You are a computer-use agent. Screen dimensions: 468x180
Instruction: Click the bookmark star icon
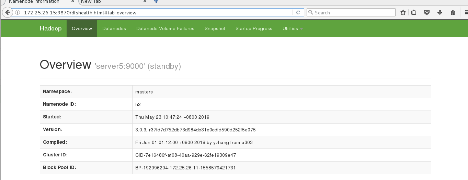click(x=403, y=13)
